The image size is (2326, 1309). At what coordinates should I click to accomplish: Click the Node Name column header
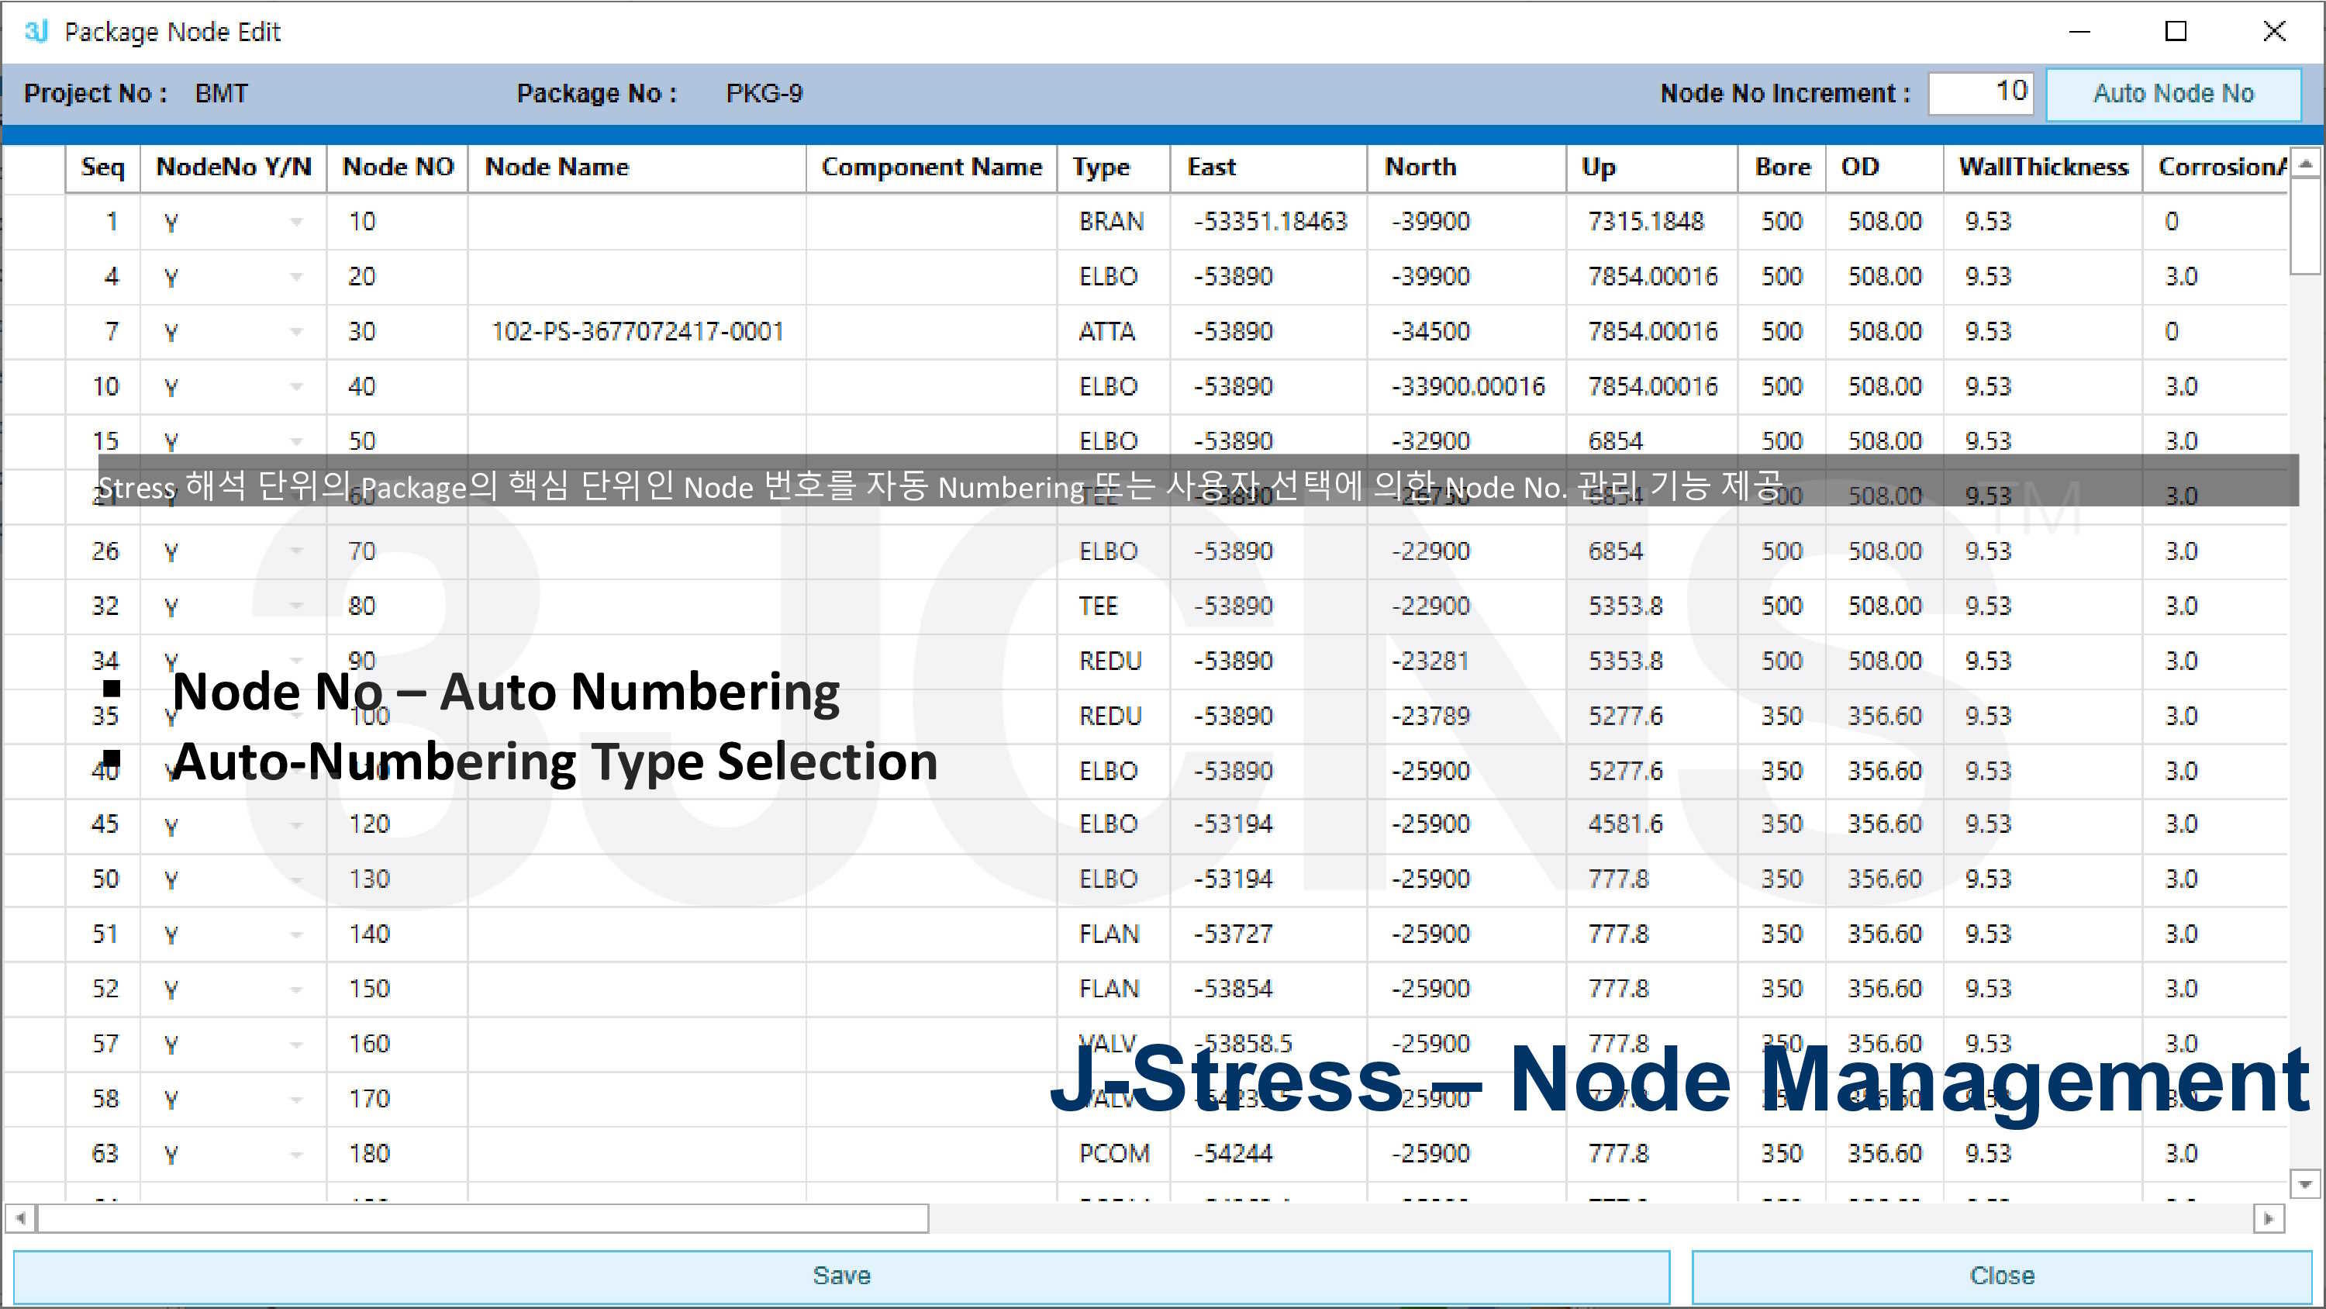point(637,168)
